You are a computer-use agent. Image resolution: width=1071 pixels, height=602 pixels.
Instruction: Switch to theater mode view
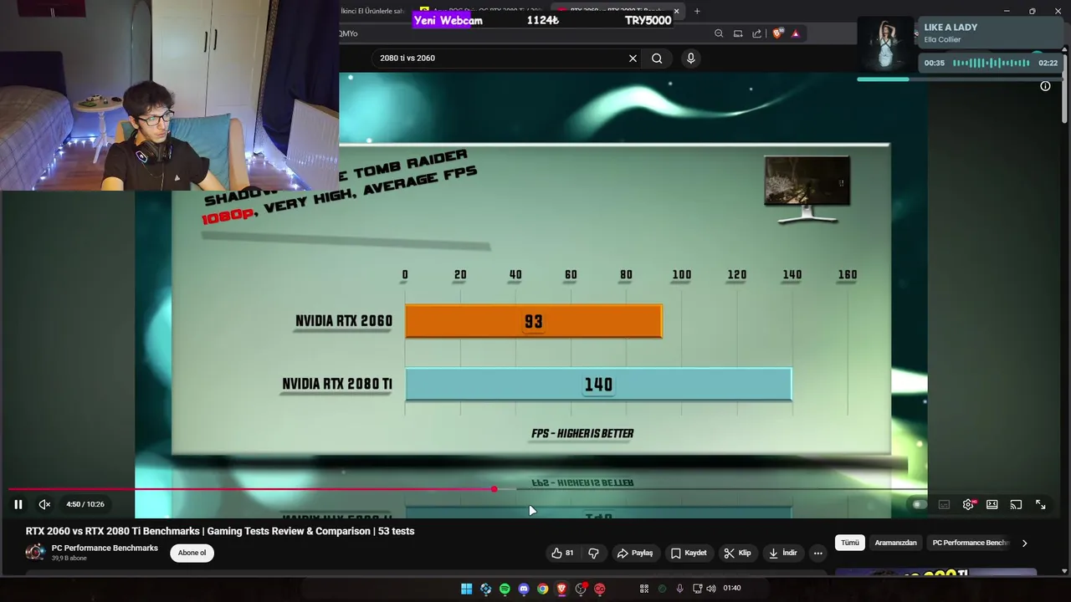tap(992, 504)
